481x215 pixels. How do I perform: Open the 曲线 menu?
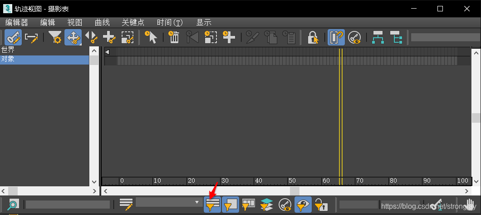103,22
